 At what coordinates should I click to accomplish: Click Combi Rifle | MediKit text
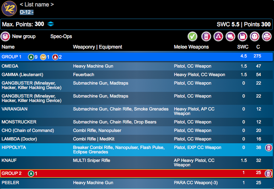click(94, 139)
